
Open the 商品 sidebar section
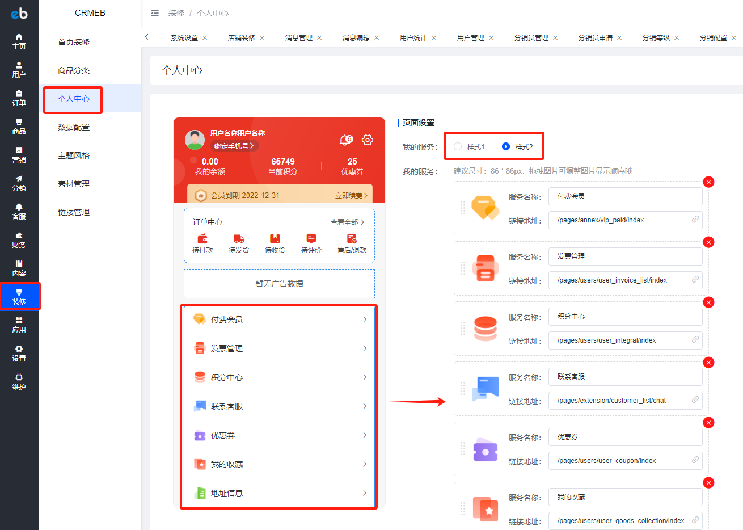click(x=19, y=126)
